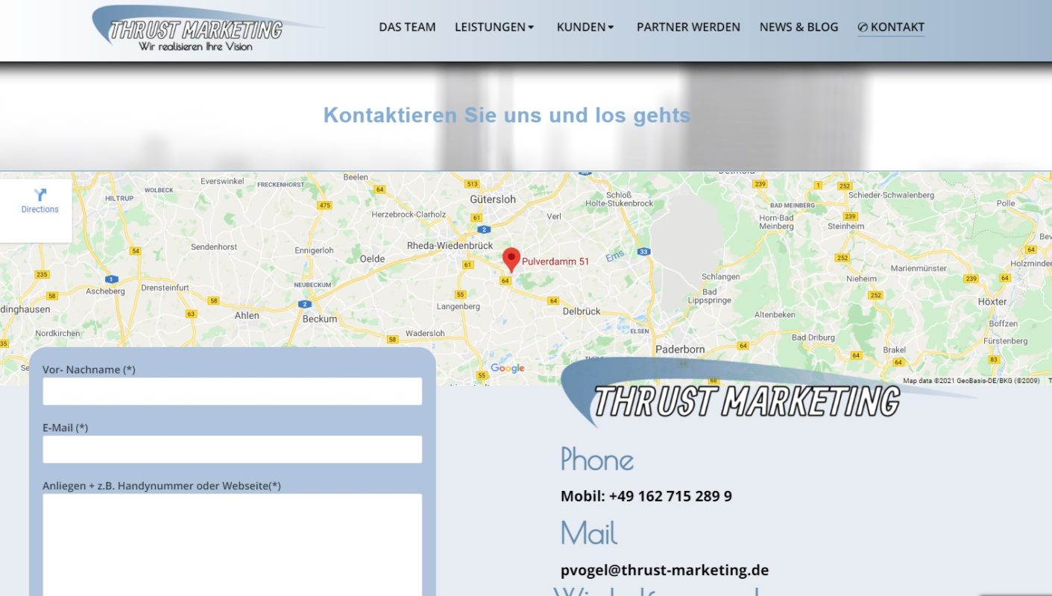This screenshot has width=1052, height=596.
Task: Open the NEWS & BLOG page
Action: point(799,27)
